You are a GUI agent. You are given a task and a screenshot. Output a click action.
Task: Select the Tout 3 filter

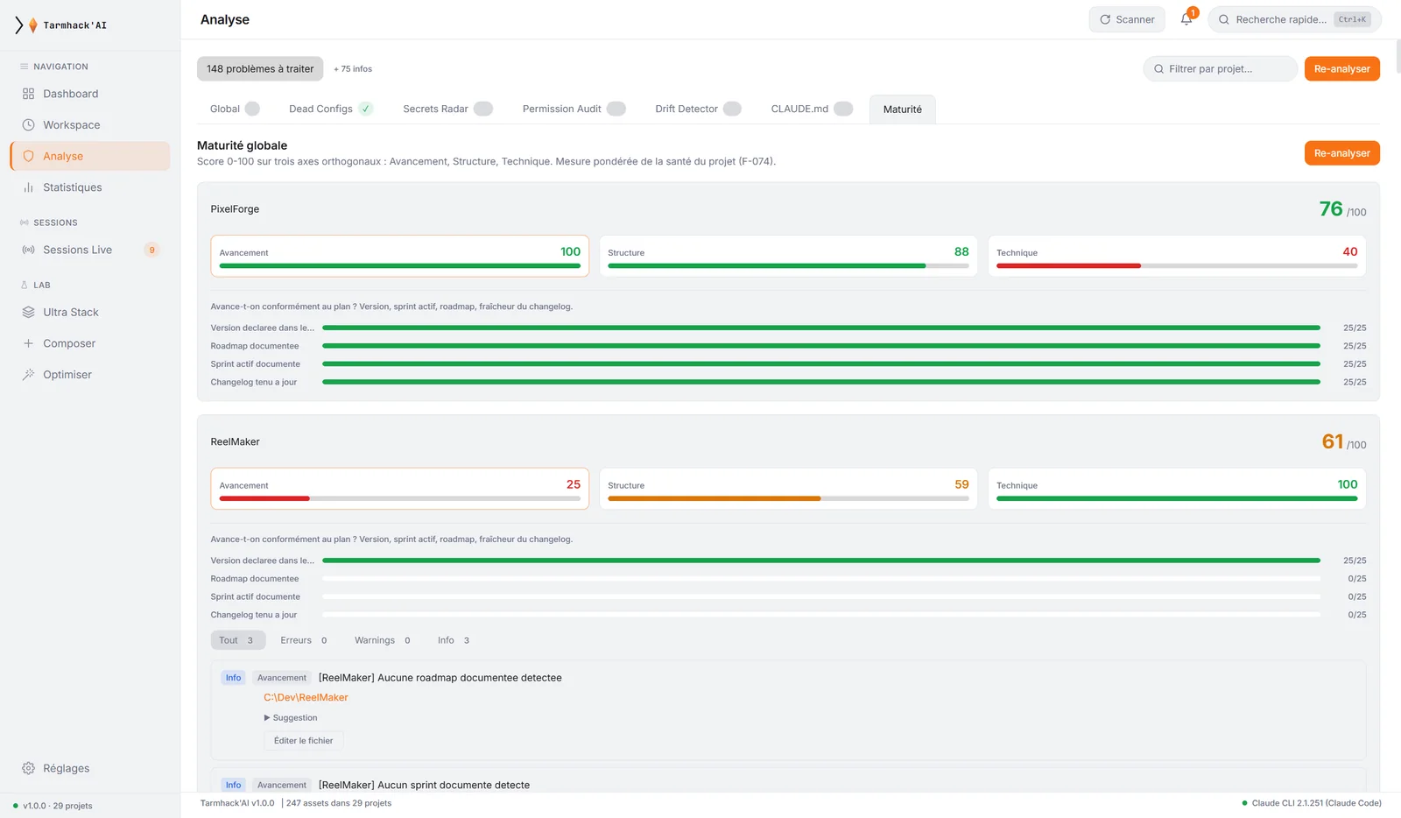click(237, 640)
